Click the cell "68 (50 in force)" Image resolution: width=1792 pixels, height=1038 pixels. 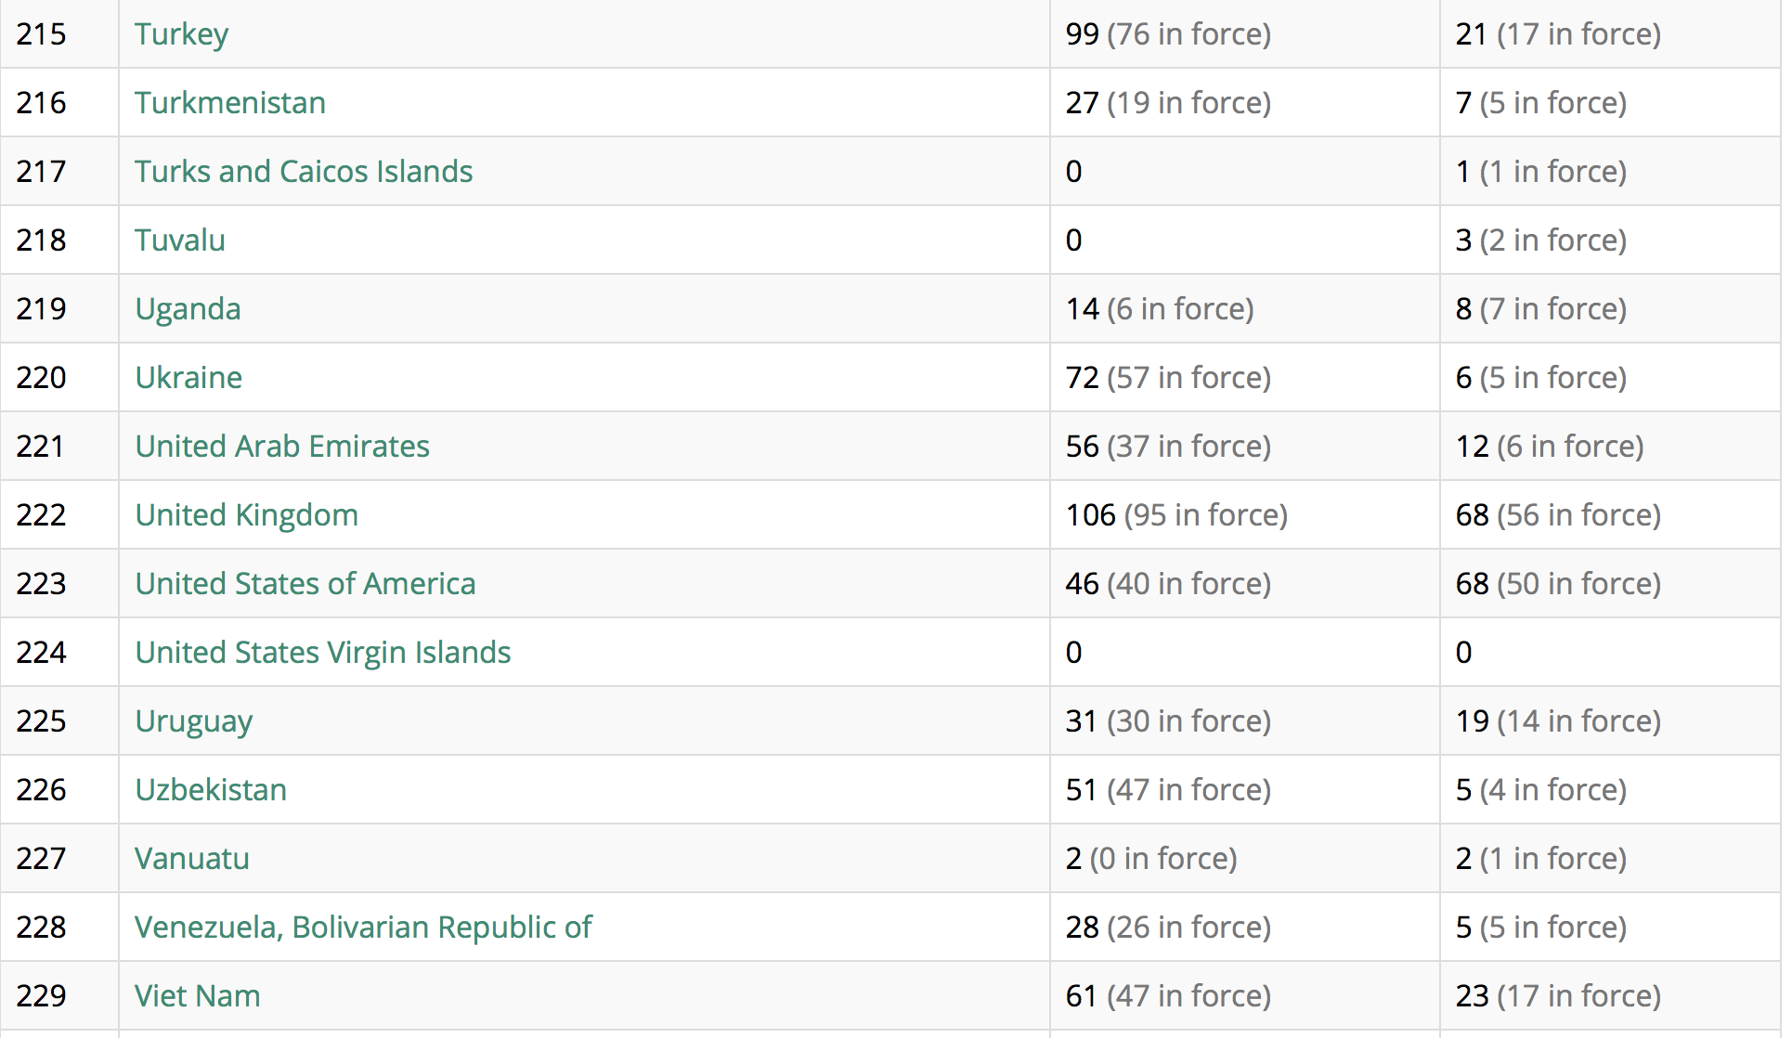click(x=1610, y=584)
